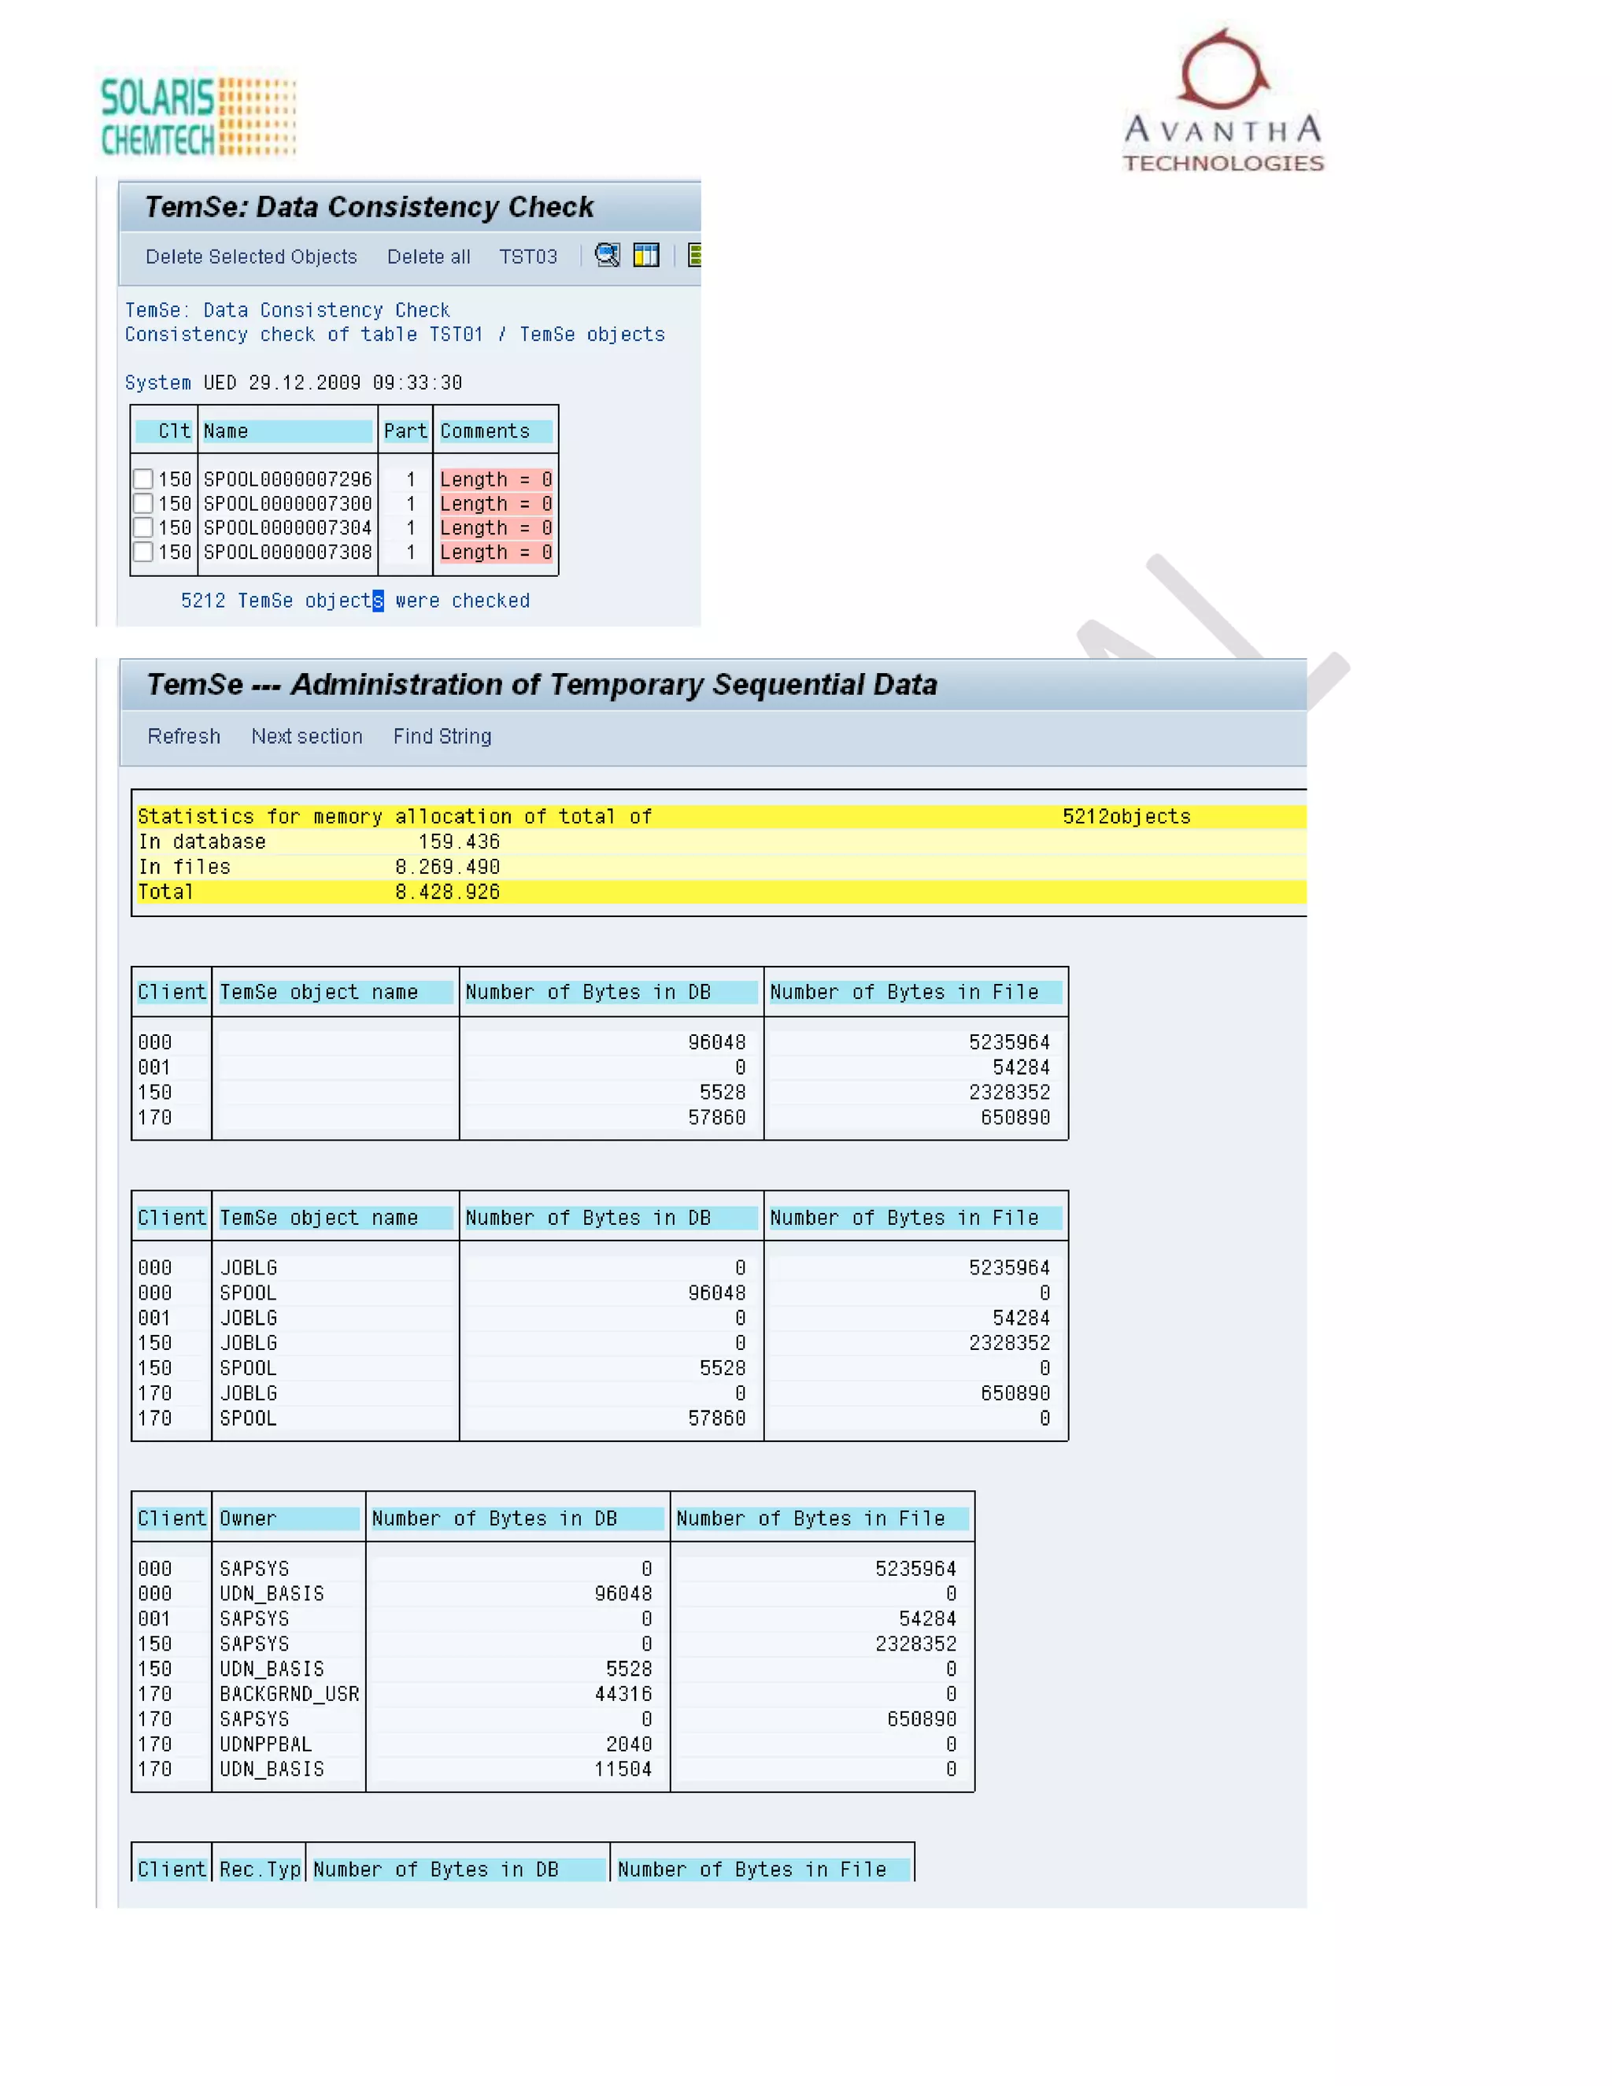Click the column layout icon in toolbar
The height and width of the screenshot is (2086, 1612).
[x=646, y=255]
